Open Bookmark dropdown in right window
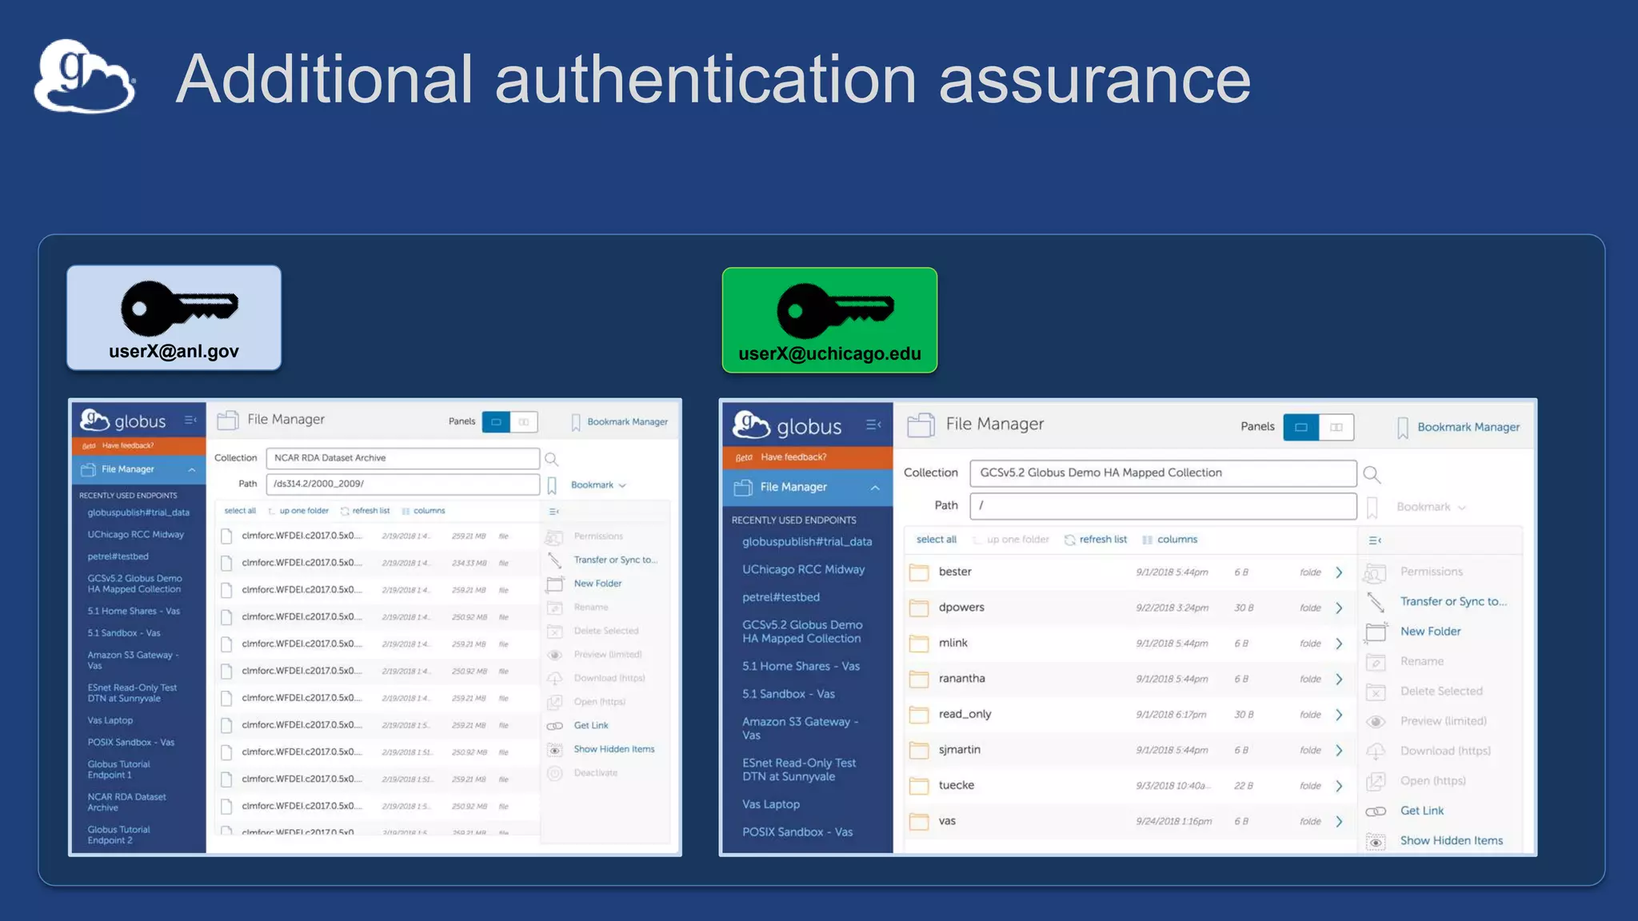Image resolution: width=1638 pixels, height=921 pixels. (1431, 507)
